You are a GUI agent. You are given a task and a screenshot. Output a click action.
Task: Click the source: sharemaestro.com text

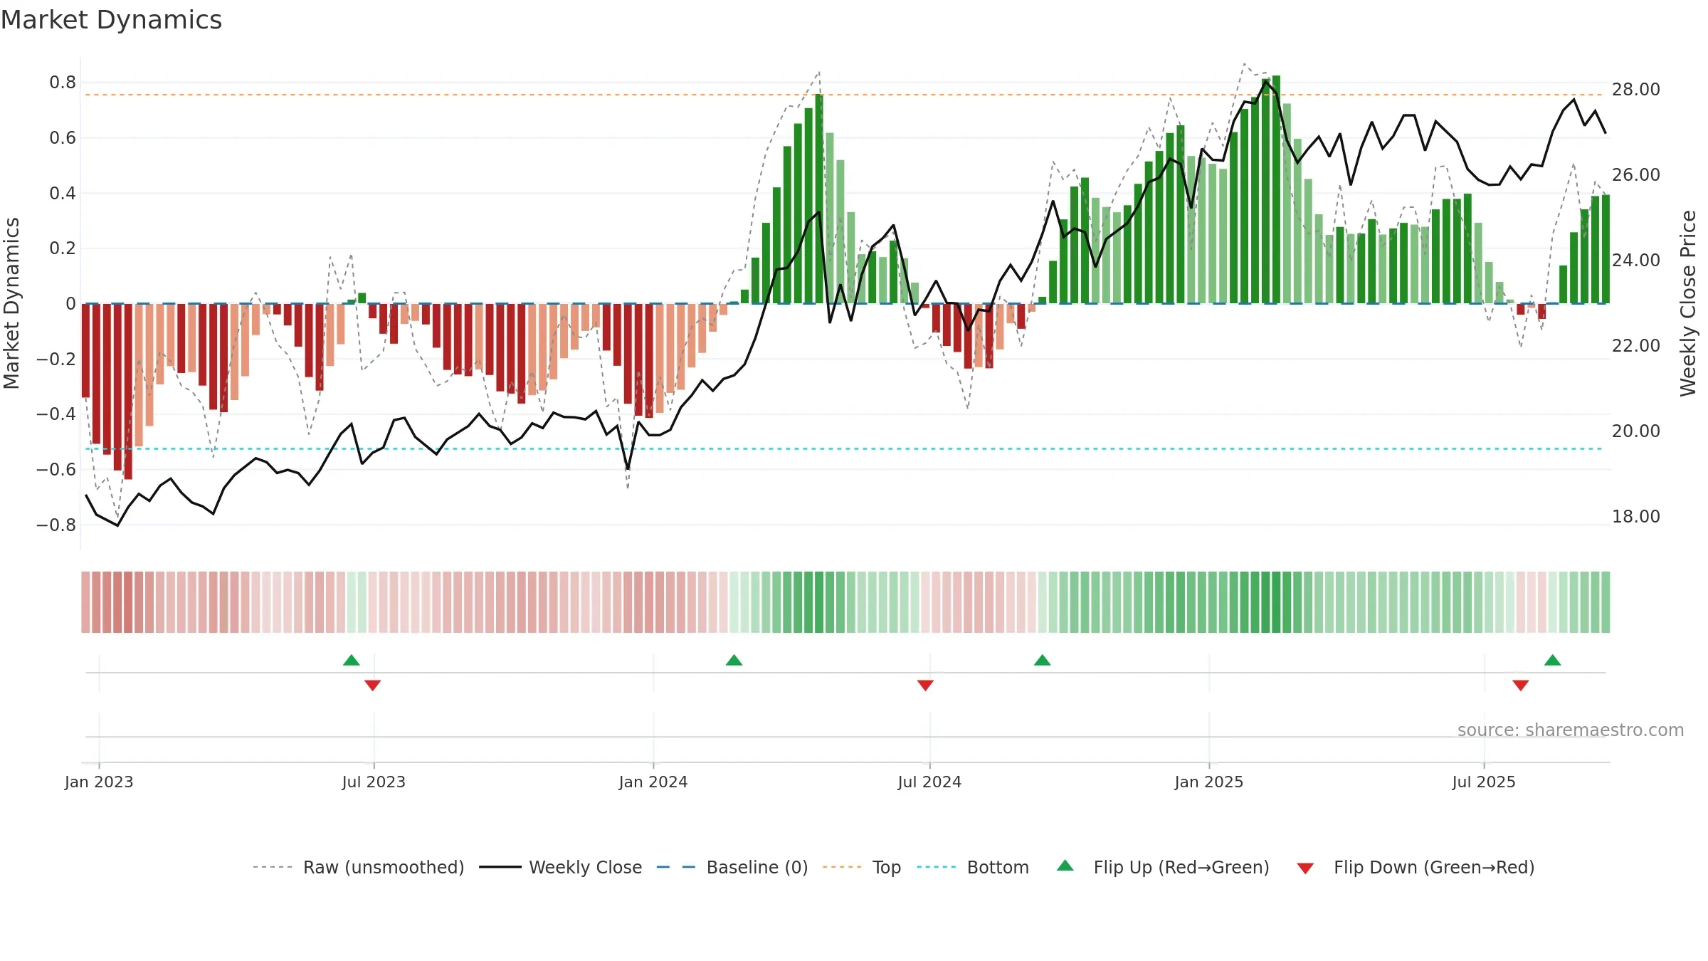coord(1571,730)
